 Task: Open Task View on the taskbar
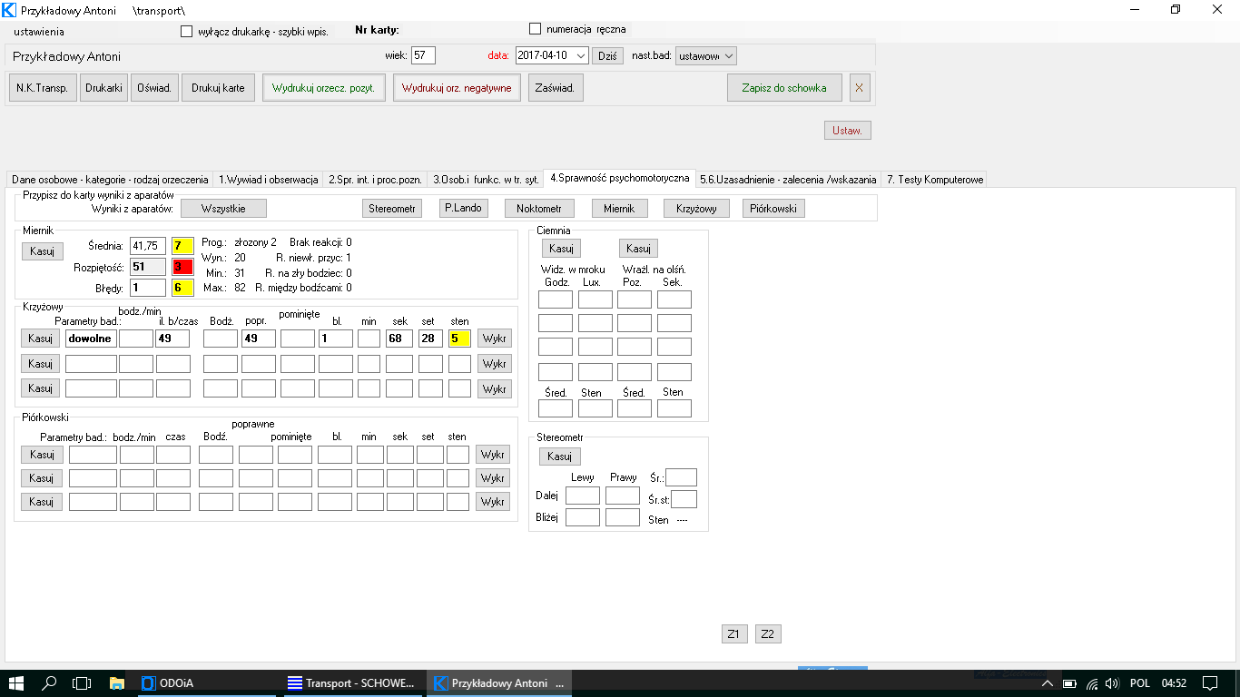[82, 683]
